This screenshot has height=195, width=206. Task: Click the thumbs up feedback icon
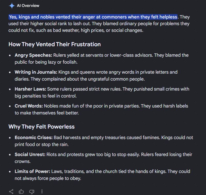(21, 192)
